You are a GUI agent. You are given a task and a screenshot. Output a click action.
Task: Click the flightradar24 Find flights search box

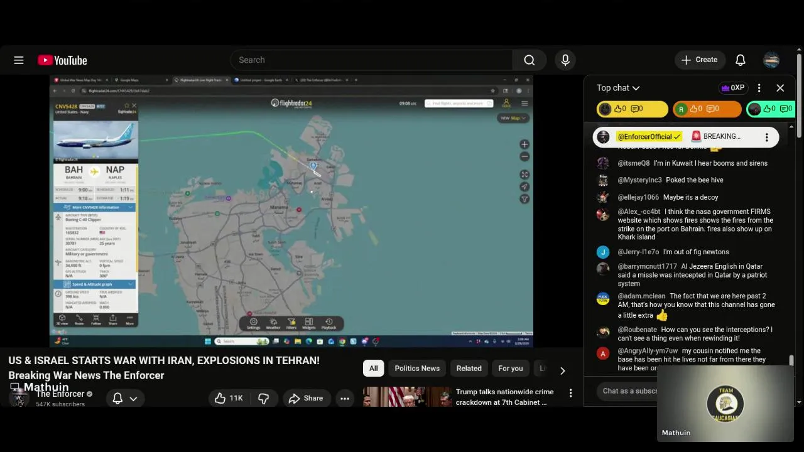click(x=459, y=104)
